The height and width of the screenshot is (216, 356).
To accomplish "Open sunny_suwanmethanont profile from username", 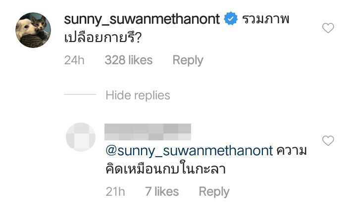I will (142, 19).
